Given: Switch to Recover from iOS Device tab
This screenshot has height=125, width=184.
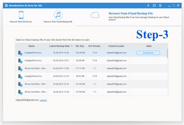Looking at the screenshot, I should coord(21,22).
